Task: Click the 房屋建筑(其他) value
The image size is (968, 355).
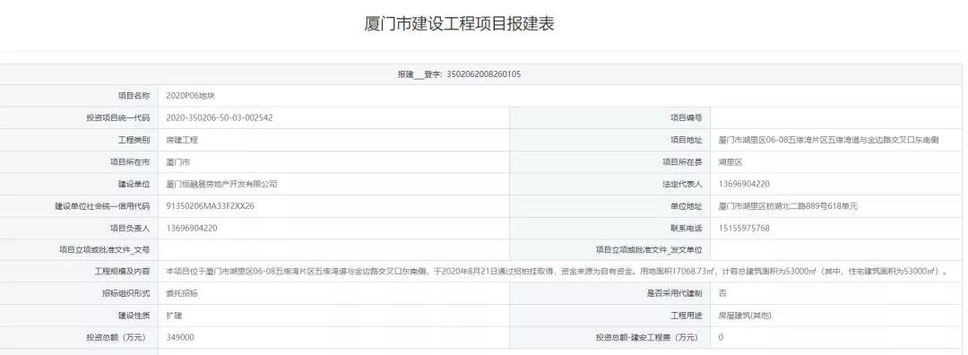Action: (745, 316)
